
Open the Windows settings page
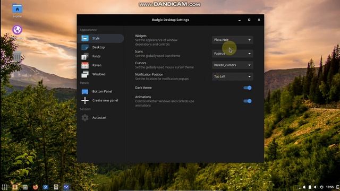click(100, 74)
